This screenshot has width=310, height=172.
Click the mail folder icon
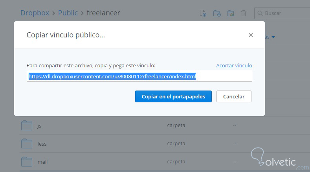tap(27, 162)
